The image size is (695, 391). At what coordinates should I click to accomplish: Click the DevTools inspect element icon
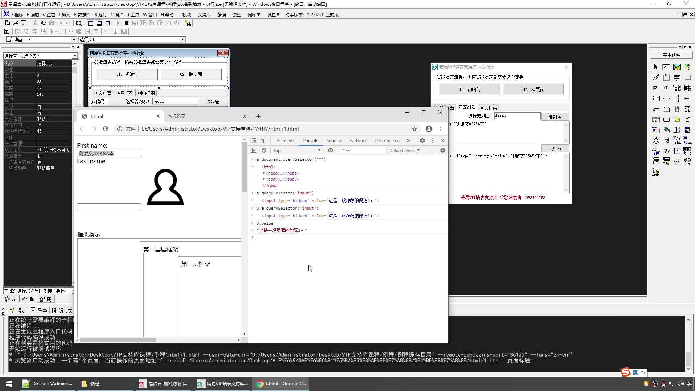click(254, 140)
